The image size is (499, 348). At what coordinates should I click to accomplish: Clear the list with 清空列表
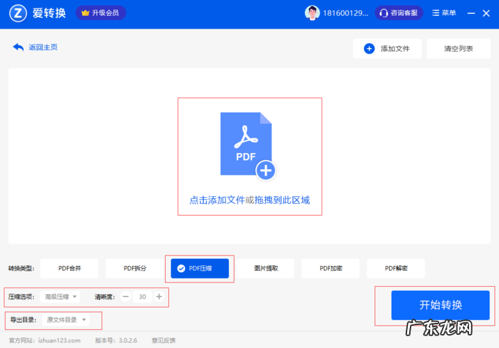(459, 49)
